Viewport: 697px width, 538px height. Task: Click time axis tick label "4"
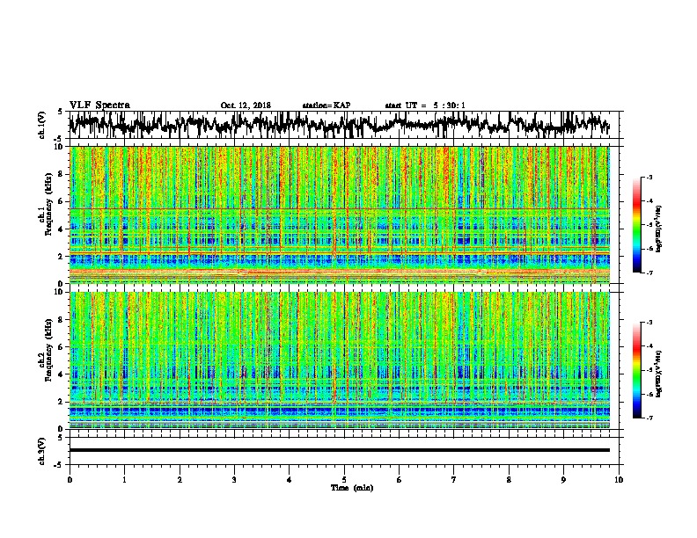pos(290,480)
